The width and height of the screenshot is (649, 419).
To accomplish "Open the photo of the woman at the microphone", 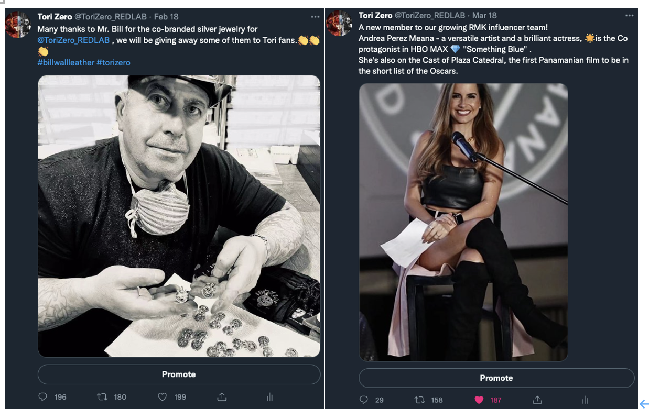I will 463,222.
